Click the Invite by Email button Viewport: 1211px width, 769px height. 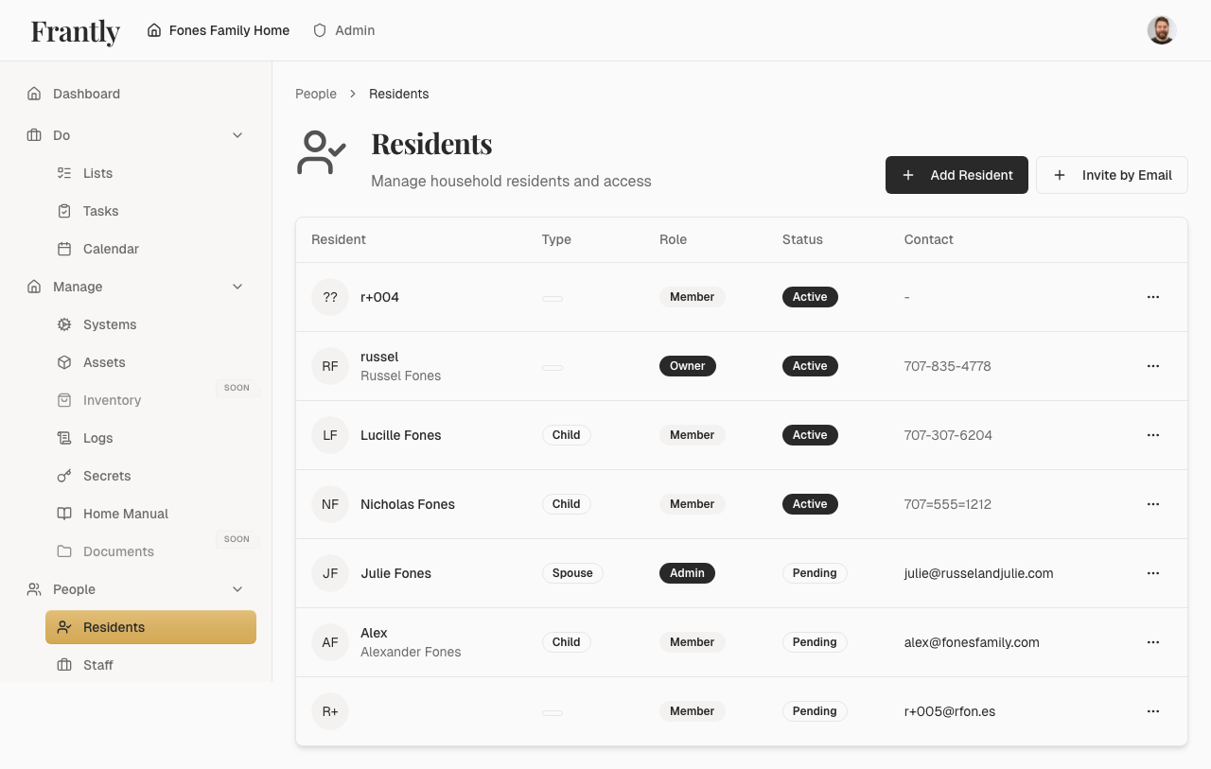1112,175
